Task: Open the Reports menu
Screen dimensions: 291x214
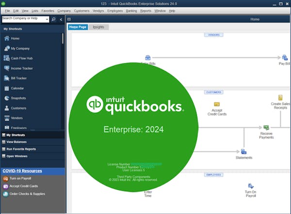Action: [145, 11]
